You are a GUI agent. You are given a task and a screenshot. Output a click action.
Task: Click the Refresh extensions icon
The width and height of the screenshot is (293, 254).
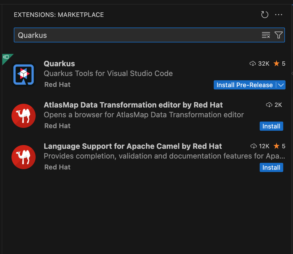(x=265, y=15)
